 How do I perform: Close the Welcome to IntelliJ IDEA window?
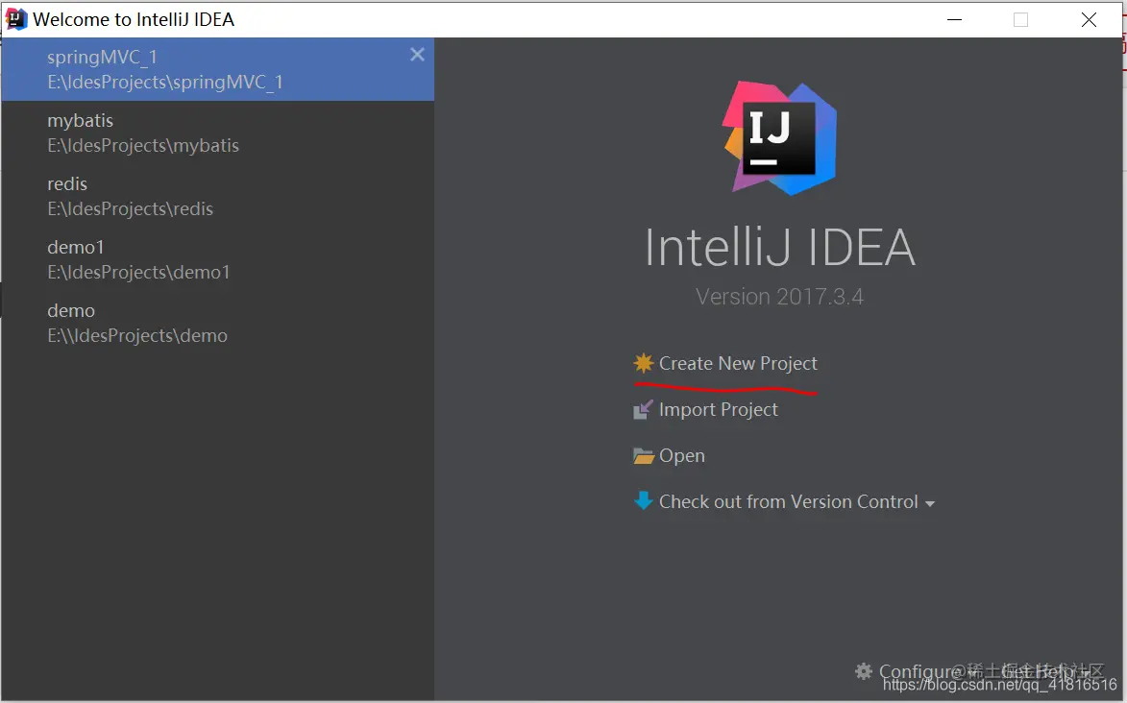tap(1089, 19)
